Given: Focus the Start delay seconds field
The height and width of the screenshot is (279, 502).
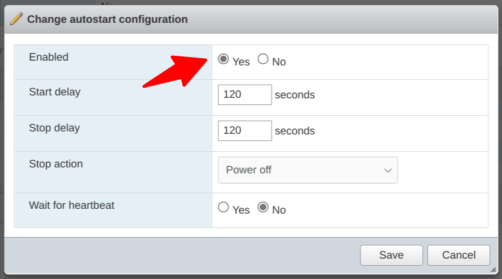Looking at the screenshot, I should pos(245,95).
